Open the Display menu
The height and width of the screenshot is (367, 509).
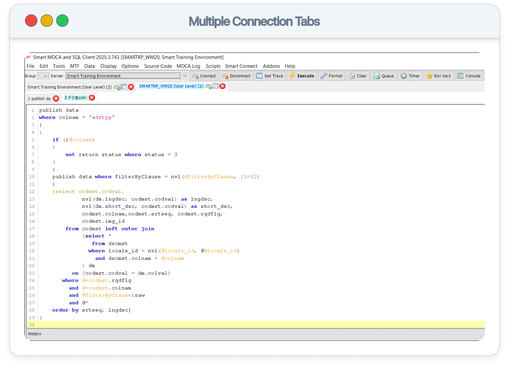109,66
